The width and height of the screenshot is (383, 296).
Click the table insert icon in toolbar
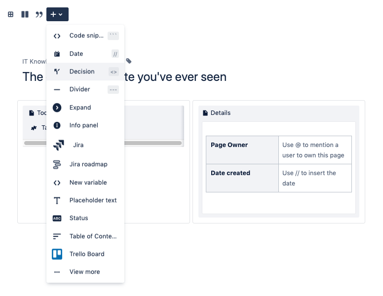(10, 14)
